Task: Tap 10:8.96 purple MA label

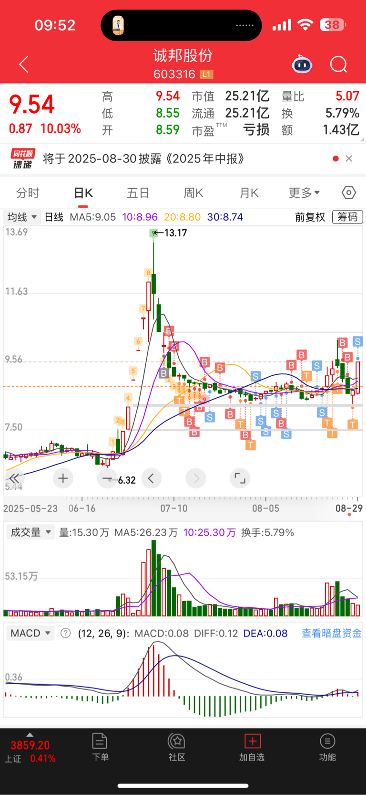Action: pos(140,217)
